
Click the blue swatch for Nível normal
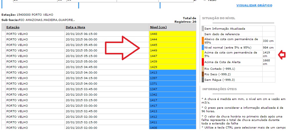pos(203,47)
